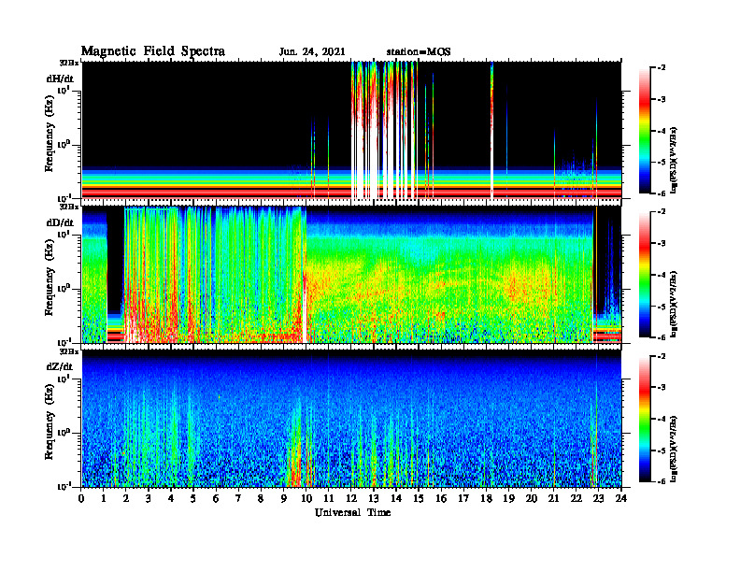Click hour tick label "20" on time axis
This screenshot has height=572, width=740.
[532, 498]
